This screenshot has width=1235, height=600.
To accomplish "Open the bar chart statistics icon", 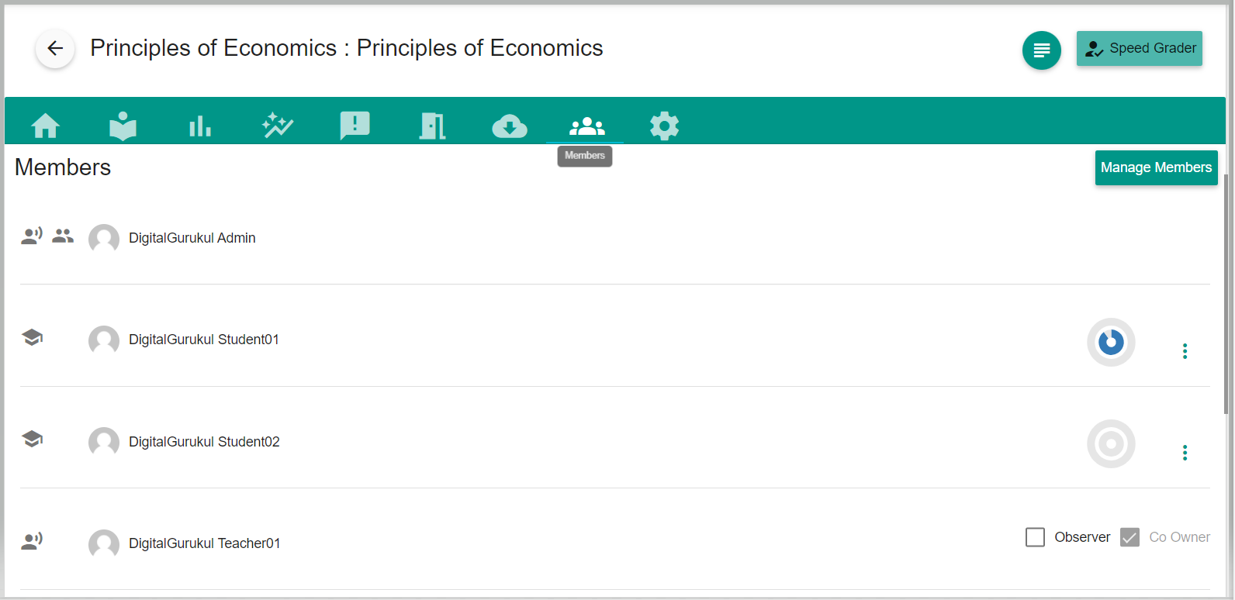I will [x=200, y=126].
